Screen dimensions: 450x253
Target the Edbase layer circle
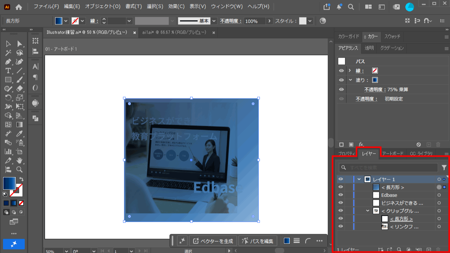pyautogui.click(x=439, y=195)
